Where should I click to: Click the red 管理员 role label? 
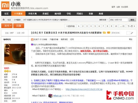coord(7,68)
